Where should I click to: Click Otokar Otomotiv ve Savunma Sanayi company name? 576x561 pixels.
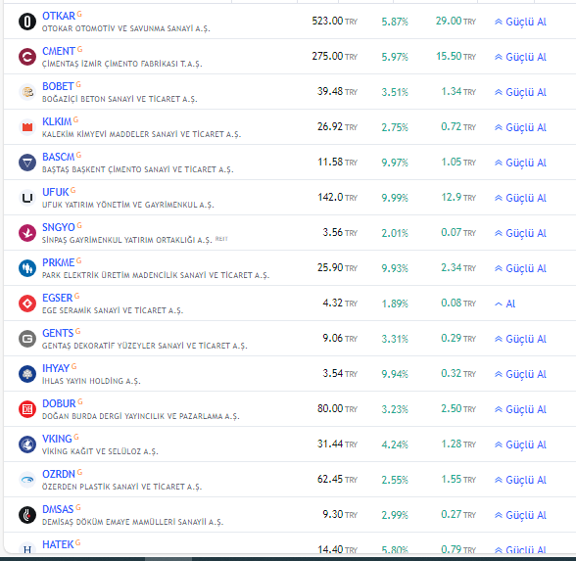(126, 28)
